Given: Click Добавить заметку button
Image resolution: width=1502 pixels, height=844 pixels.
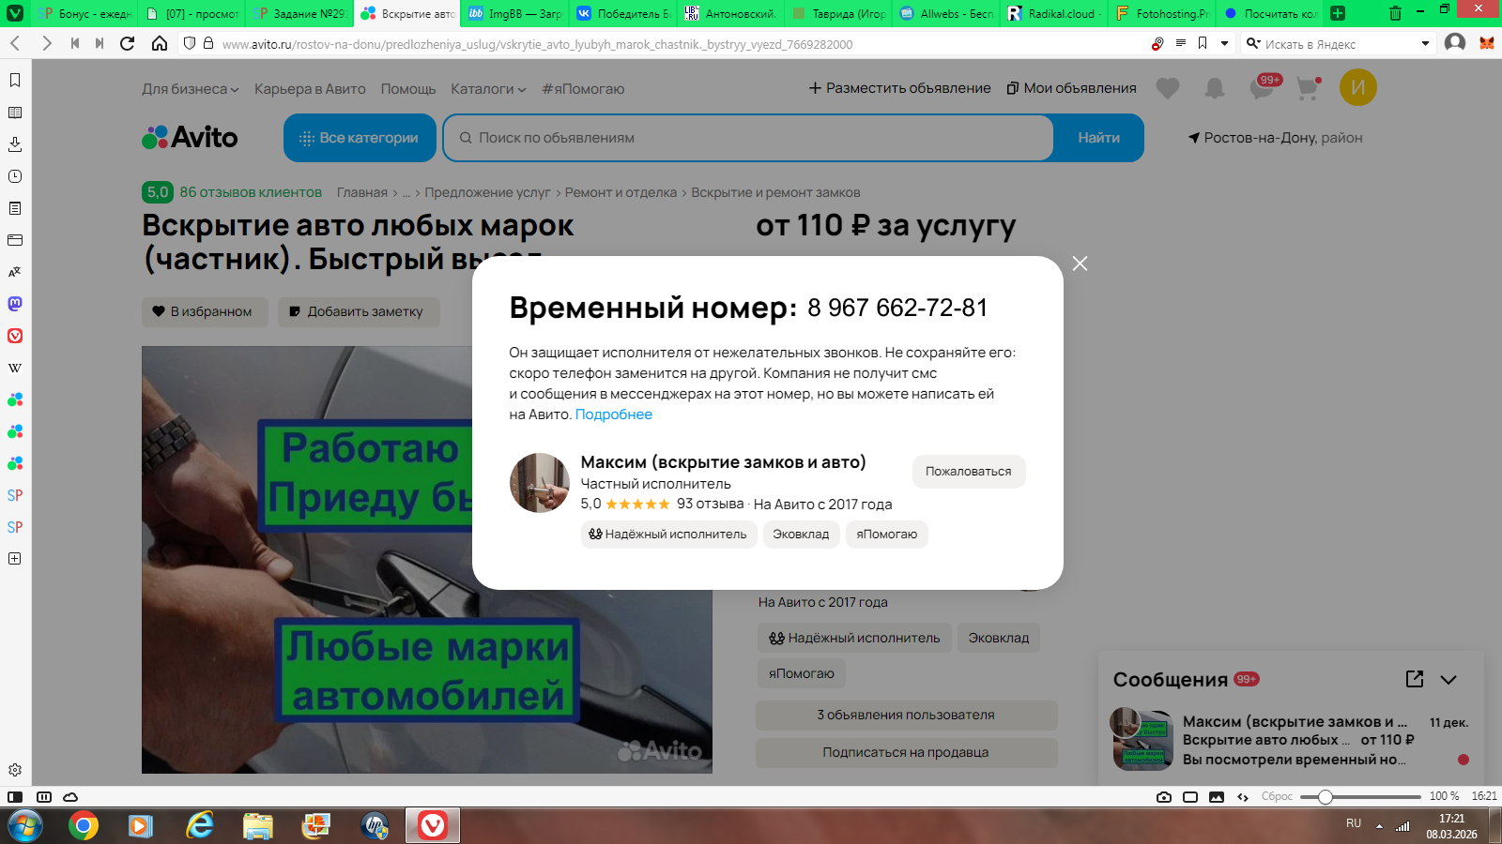Looking at the screenshot, I should 359,311.
